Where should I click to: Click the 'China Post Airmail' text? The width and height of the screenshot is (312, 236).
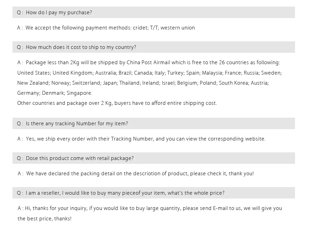[x=148, y=62]
